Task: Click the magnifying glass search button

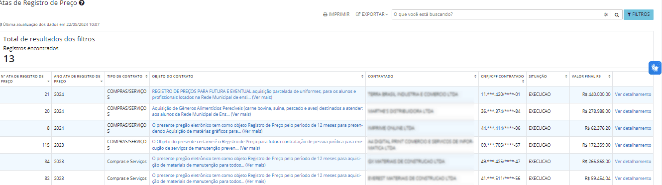Action: [616, 14]
